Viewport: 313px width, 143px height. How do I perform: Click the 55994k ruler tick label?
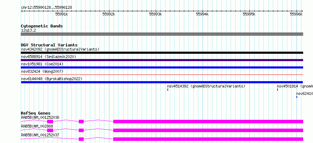tap(203, 14)
